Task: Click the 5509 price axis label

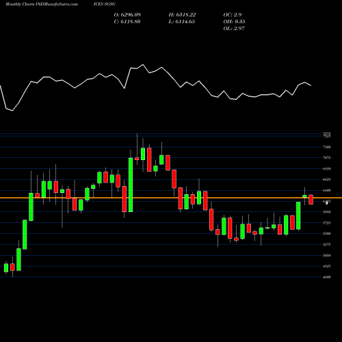Action: pyautogui.click(x=327, y=233)
